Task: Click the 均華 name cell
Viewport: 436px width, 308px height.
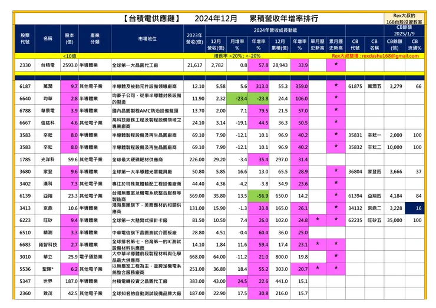Action: point(48,98)
